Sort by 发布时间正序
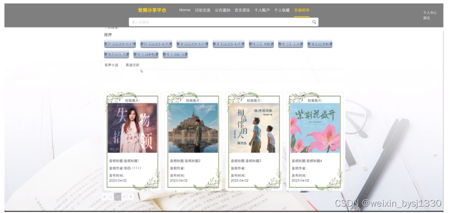 tap(320, 44)
